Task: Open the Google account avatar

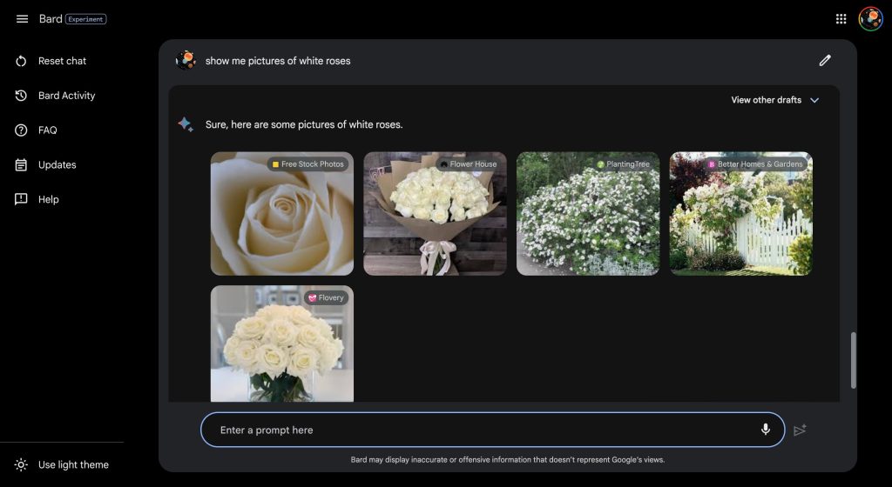Action: click(x=870, y=19)
